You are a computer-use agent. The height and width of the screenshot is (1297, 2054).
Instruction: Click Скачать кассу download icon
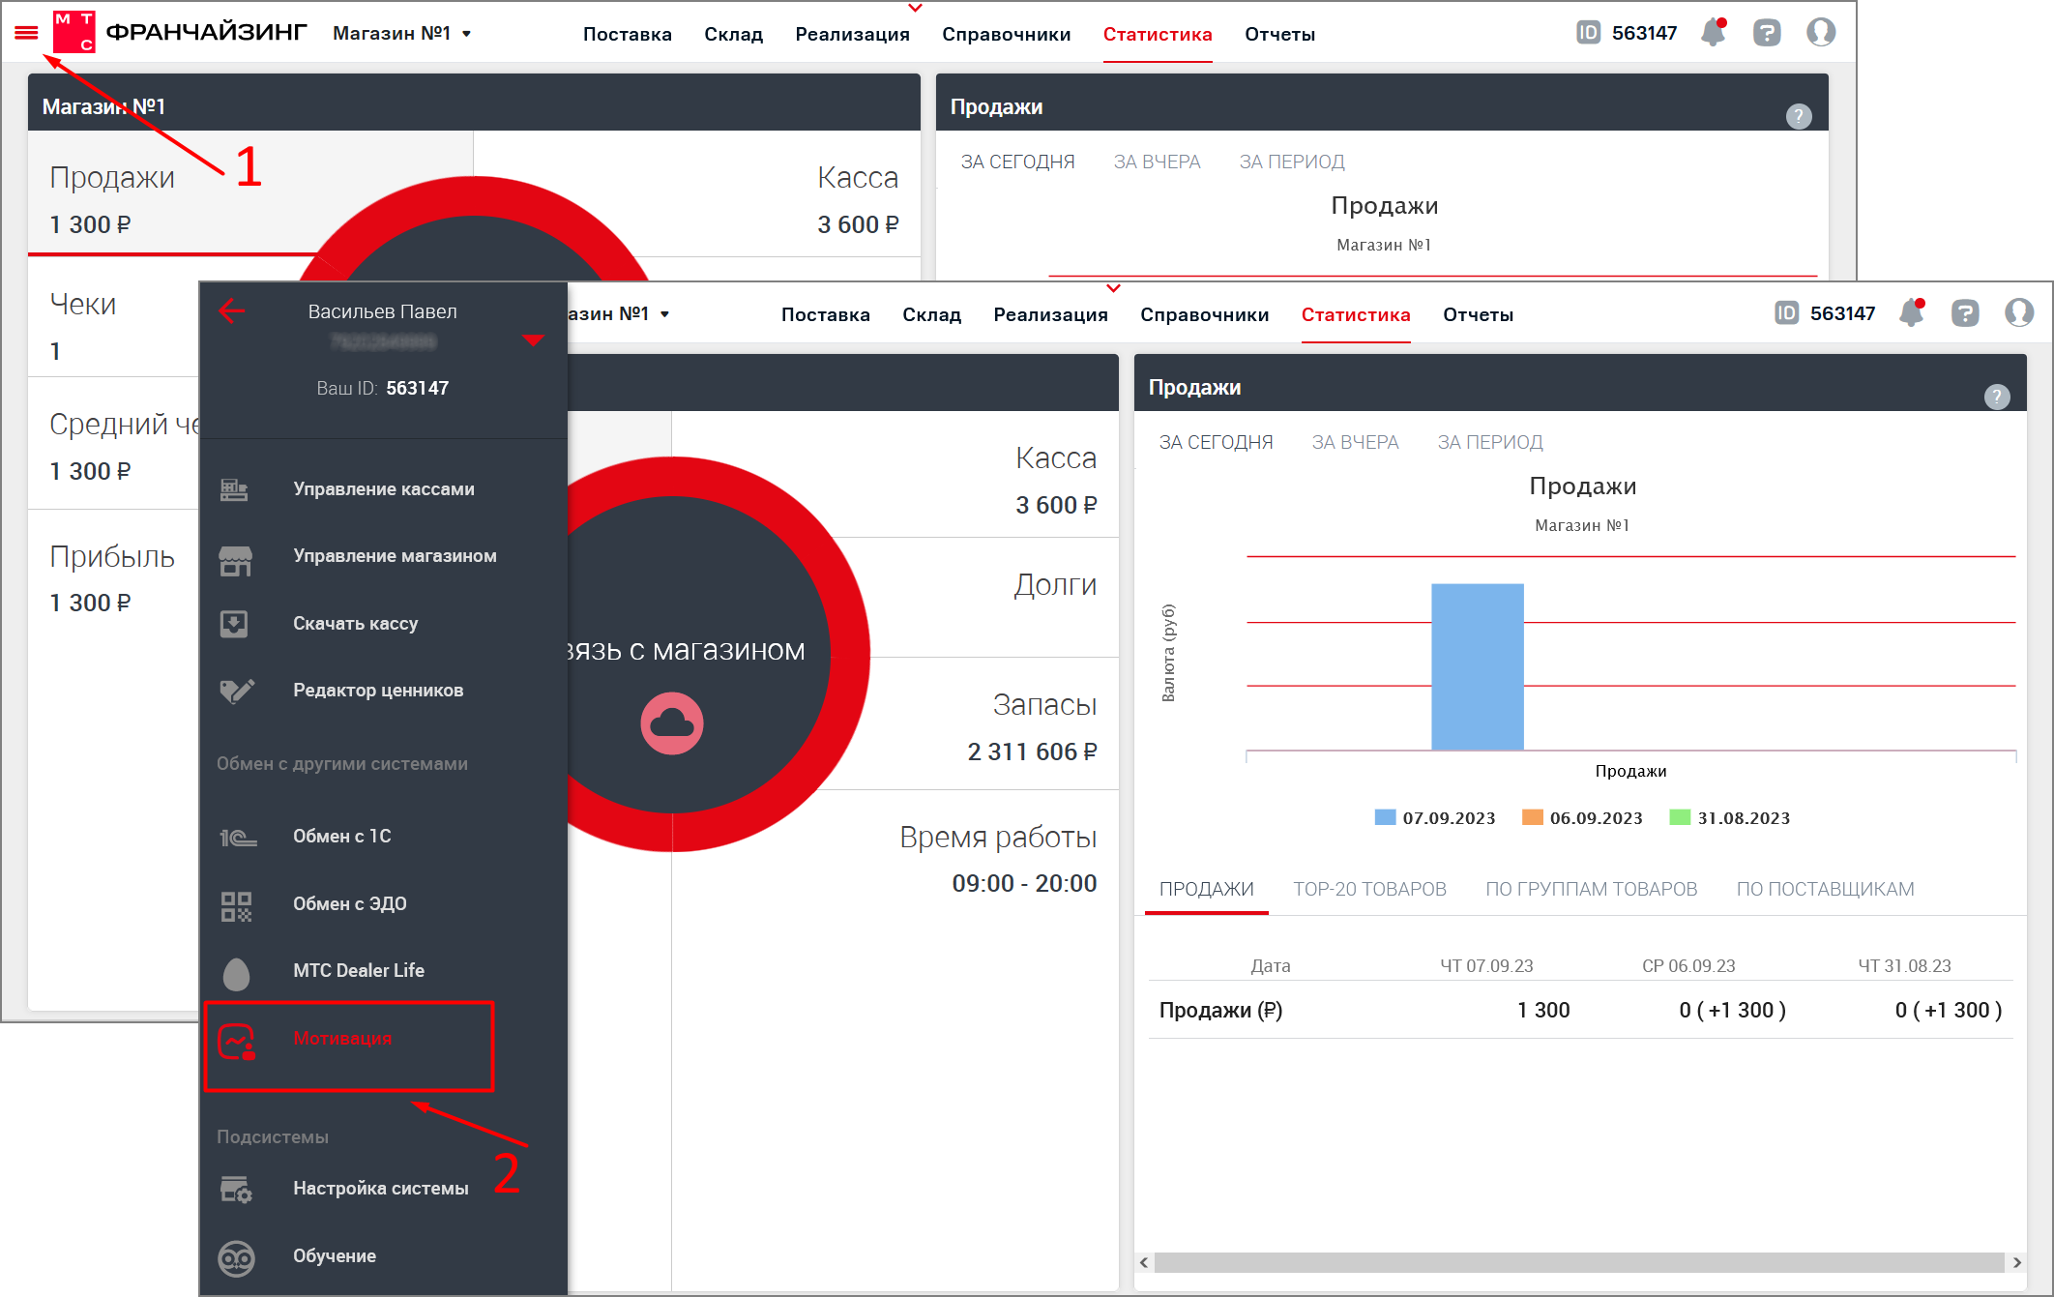click(234, 624)
